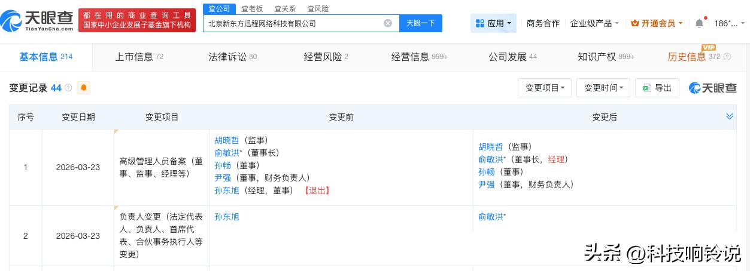This screenshot has width=750, height=271.
Task: Open the 变更项目 filter dropdown
Action: point(545,88)
